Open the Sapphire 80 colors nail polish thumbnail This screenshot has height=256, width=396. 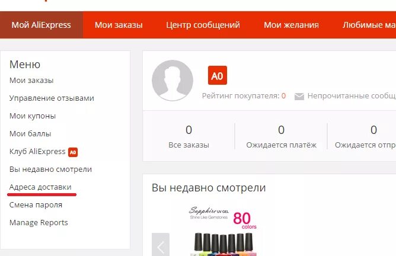pyautogui.click(x=223, y=231)
